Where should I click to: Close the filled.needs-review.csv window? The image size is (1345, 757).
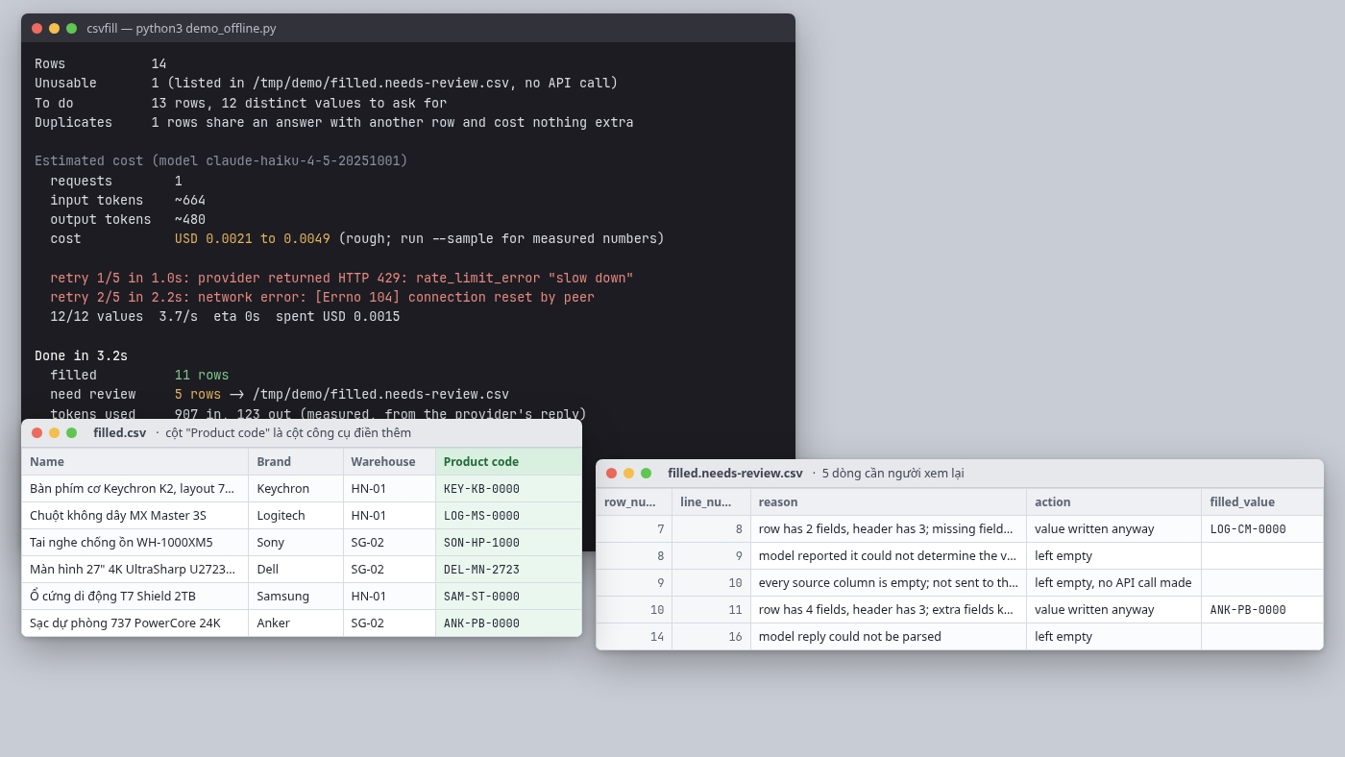point(611,474)
